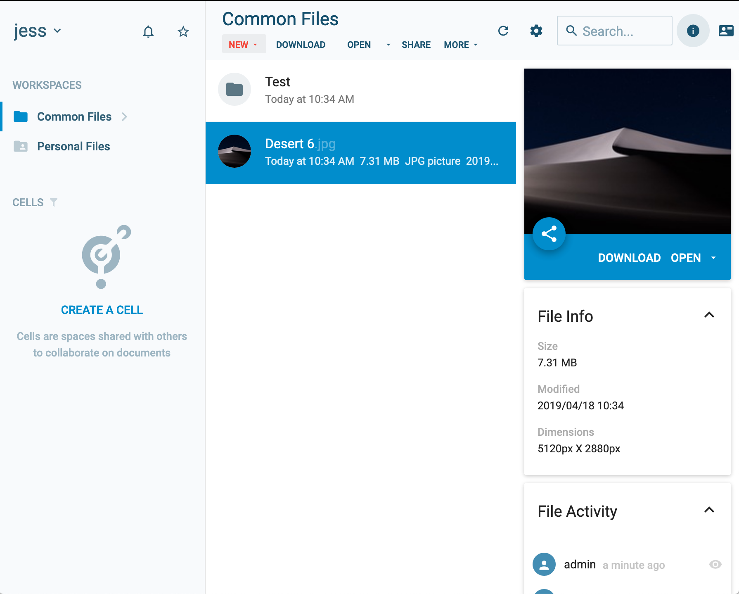This screenshot has height=594, width=739.
Task: Click the magnifier search icon
Action: pos(571,31)
